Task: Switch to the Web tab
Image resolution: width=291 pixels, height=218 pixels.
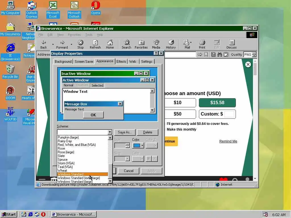Action: click(132, 62)
